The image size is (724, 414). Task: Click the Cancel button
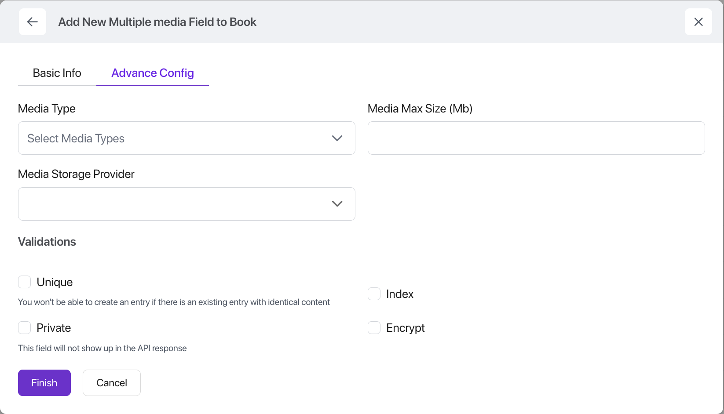tap(112, 383)
